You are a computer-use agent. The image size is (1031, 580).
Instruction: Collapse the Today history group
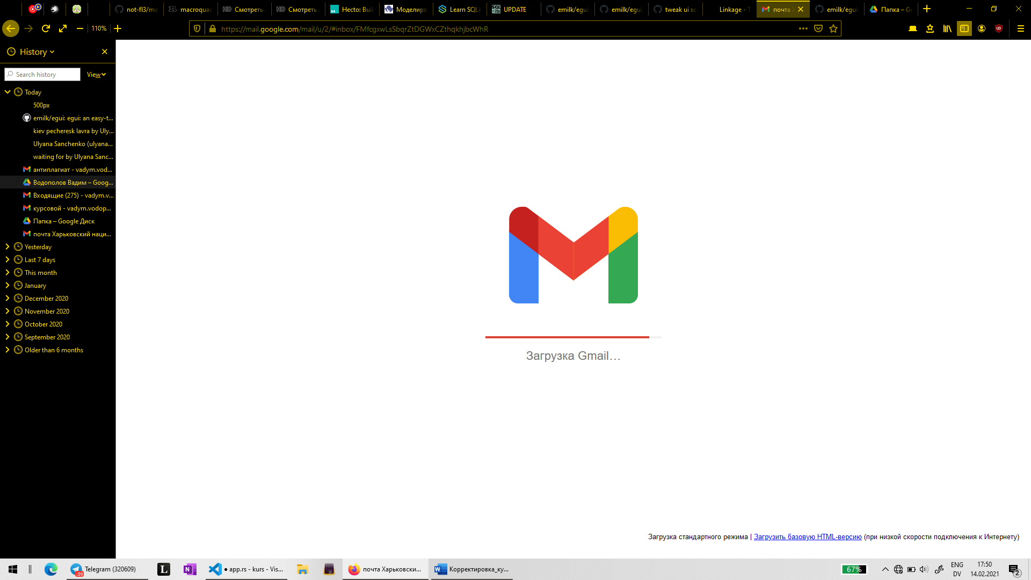(8, 92)
